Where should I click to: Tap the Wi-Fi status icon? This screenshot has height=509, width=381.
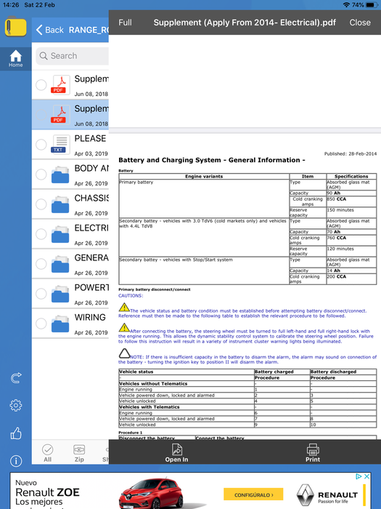point(346,5)
